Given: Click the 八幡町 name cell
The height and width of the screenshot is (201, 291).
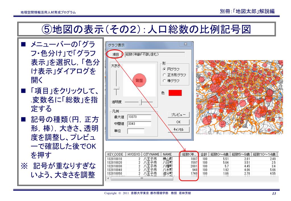Looking at the screenshot, I should pyautogui.click(x=168, y=166).
